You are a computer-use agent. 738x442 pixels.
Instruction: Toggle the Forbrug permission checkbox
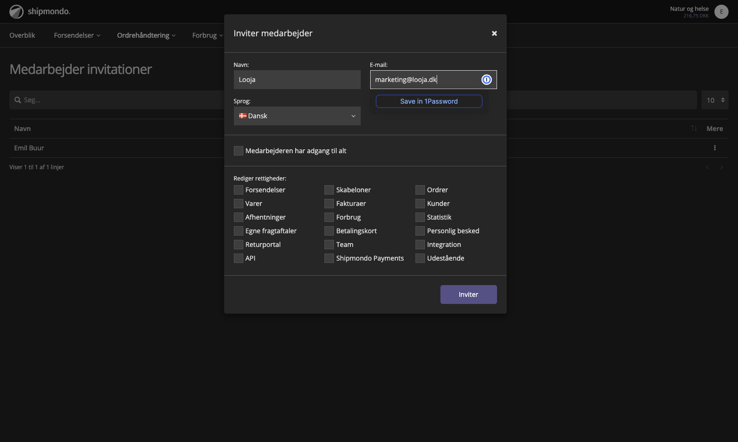pyautogui.click(x=329, y=217)
